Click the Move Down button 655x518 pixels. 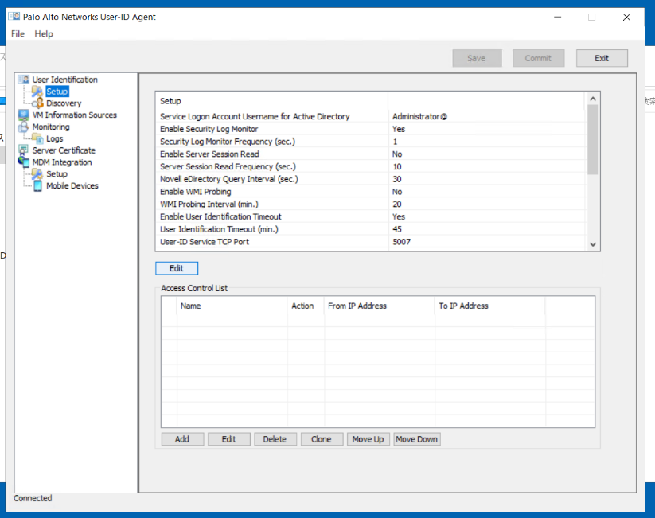point(416,439)
